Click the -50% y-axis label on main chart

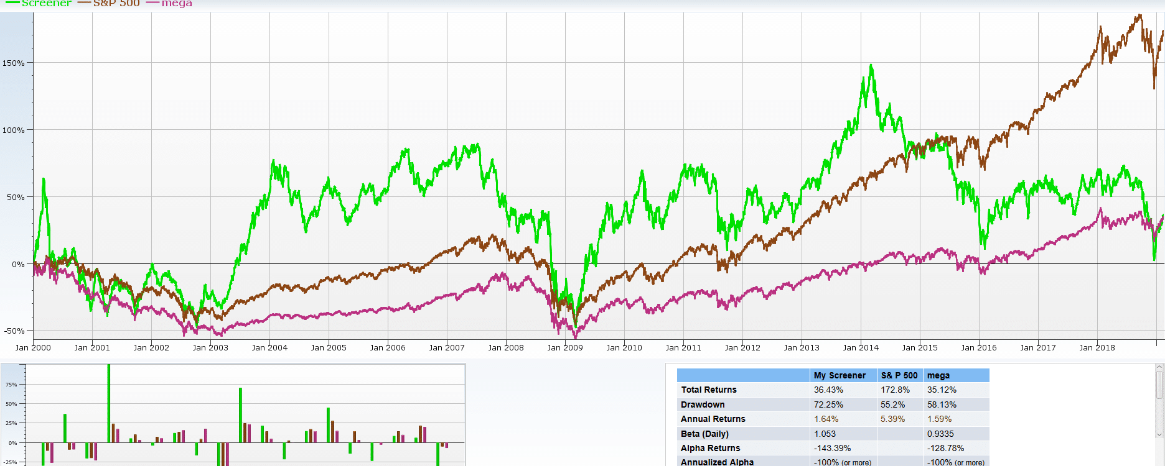14,331
